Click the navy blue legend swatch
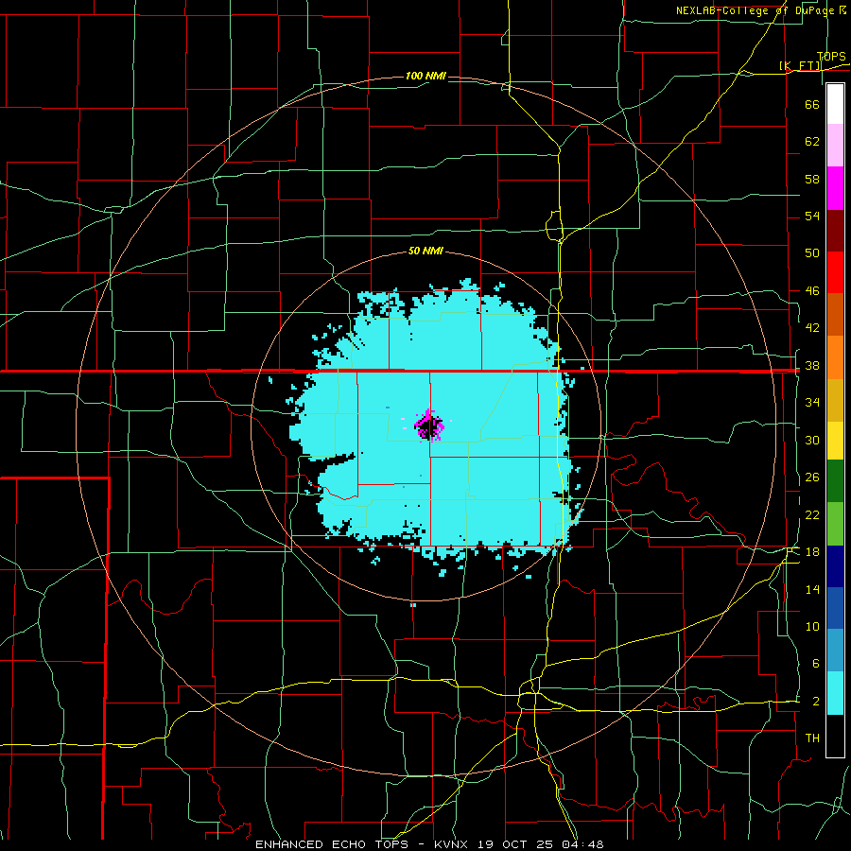 (835, 566)
